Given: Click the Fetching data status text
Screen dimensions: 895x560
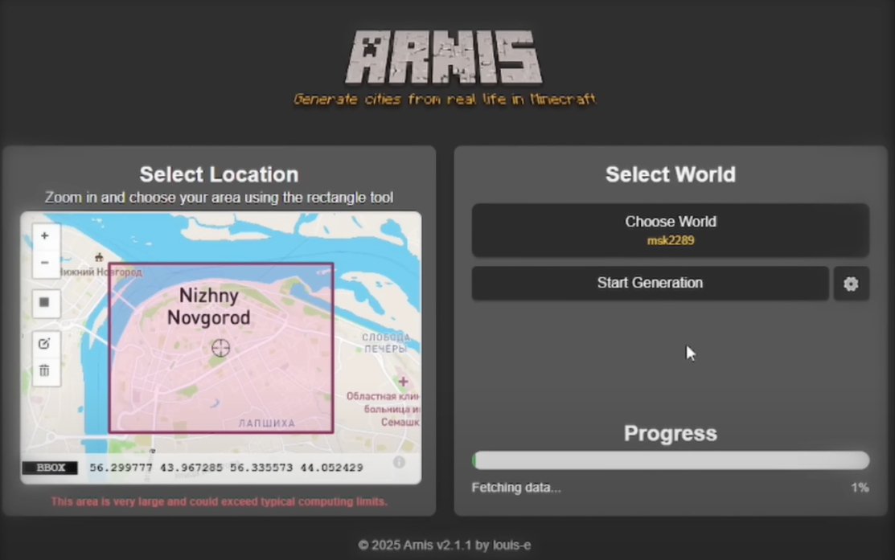Looking at the screenshot, I should (x=516, y=488).
